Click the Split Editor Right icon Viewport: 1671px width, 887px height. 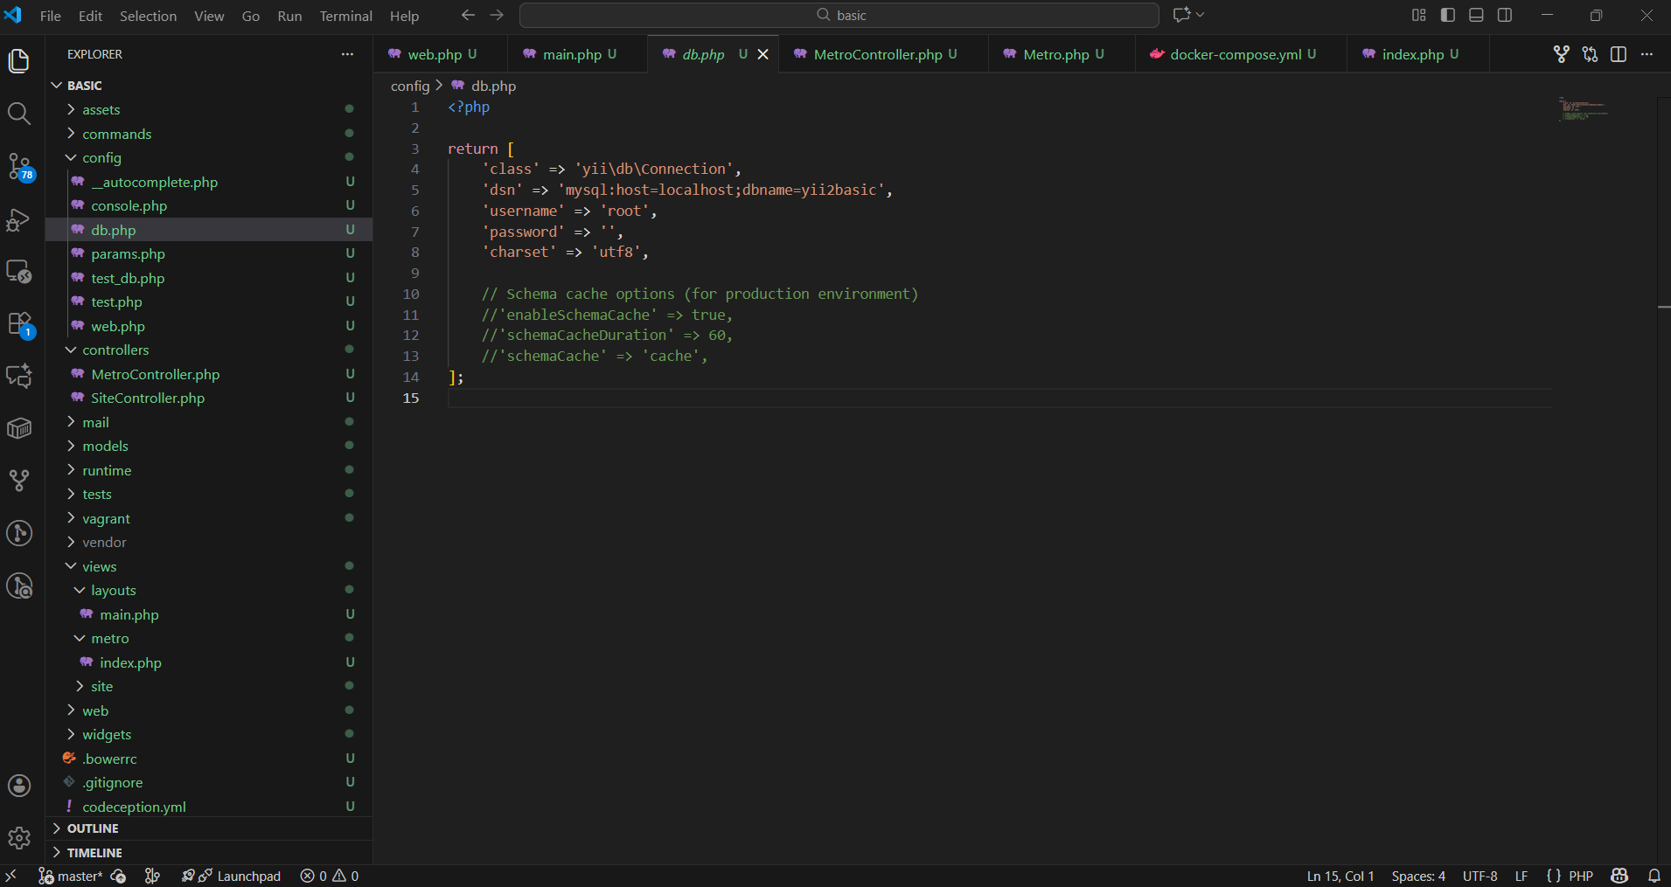pos(1618,54)
